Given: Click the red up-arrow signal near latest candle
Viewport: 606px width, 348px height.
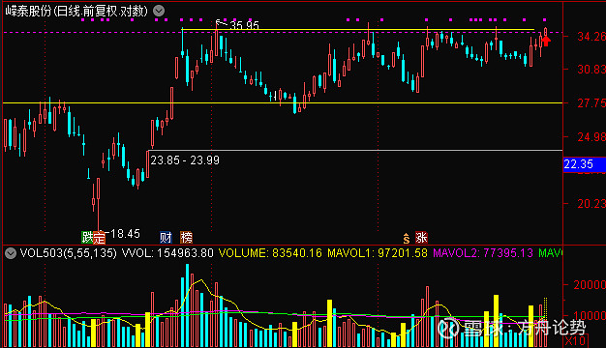Looking at the screenshot, I should 546,42.
